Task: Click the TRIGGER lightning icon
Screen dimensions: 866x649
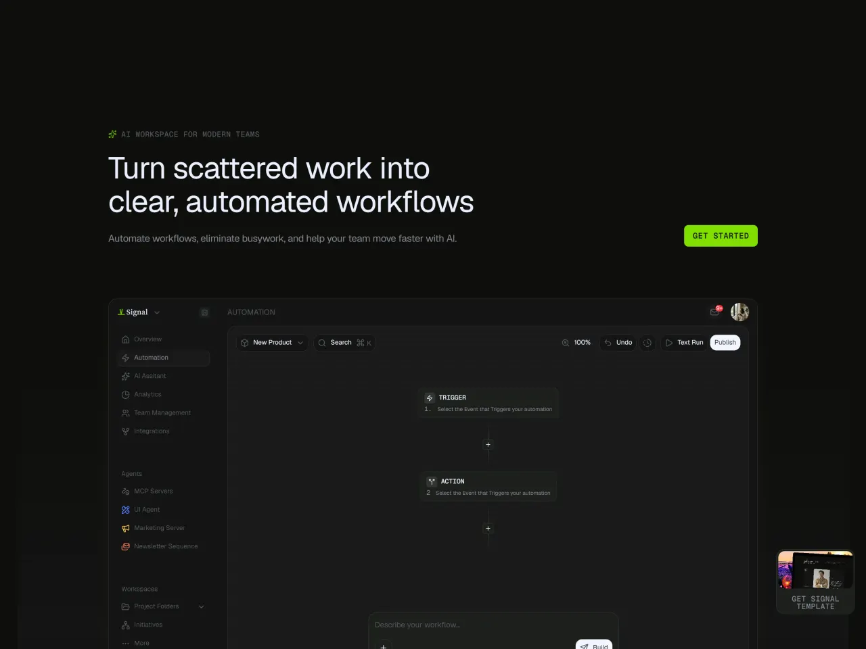Action: coord(430,398)
